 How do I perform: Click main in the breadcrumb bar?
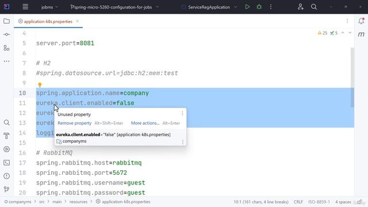tap(57, 202)
